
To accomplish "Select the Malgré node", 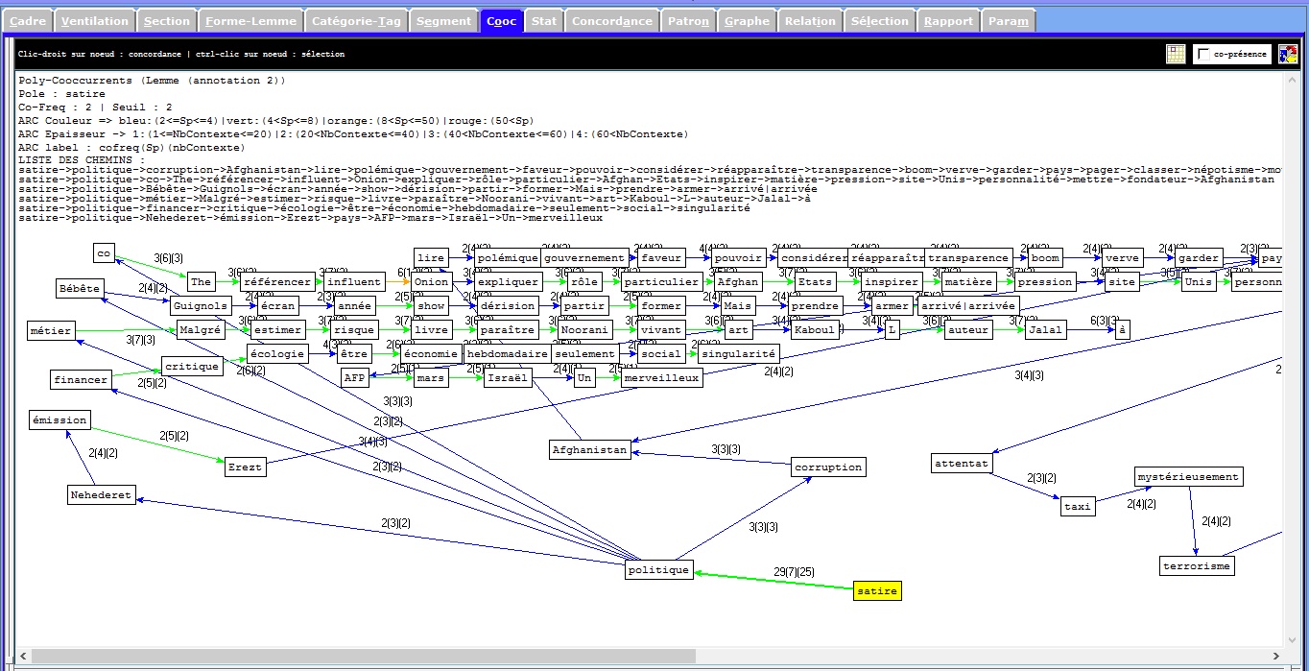I will tap(202, 330).
